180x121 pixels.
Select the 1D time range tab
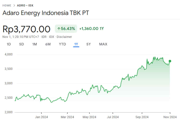[9, 44]
